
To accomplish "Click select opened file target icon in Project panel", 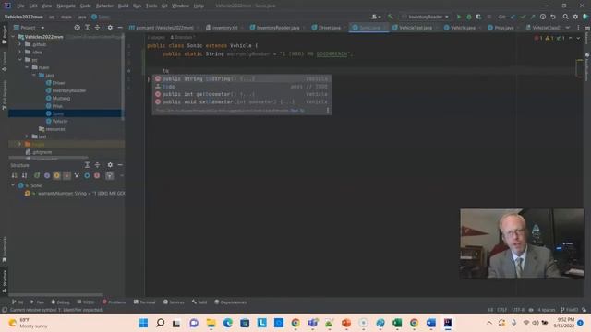I will pos(77,28).
